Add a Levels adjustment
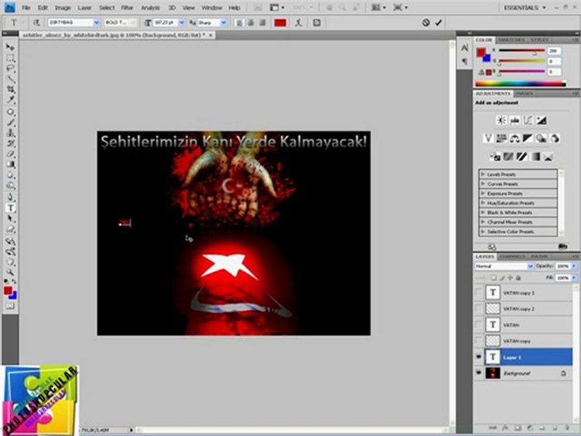The height and width of the screenshot is (436, 581). click(x=514, y=120)
